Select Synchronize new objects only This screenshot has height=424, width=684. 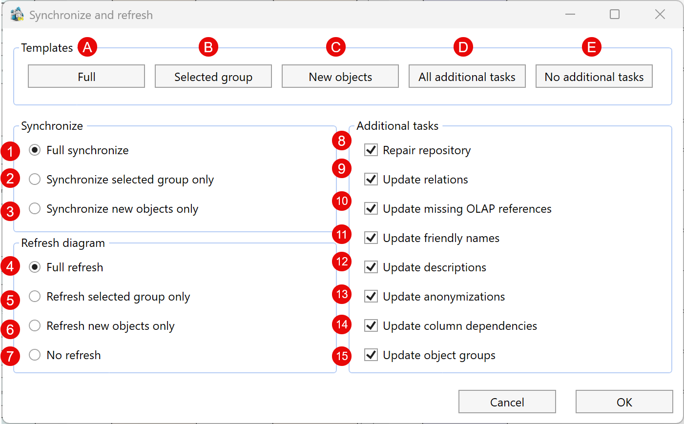(x=35, y=209)
